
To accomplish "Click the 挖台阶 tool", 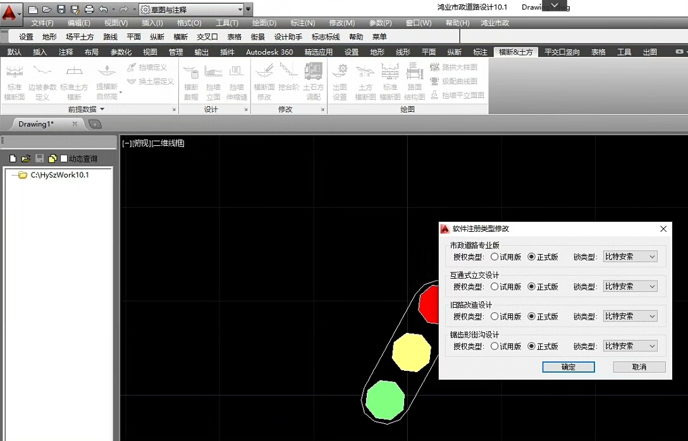I will click(288, 78).
